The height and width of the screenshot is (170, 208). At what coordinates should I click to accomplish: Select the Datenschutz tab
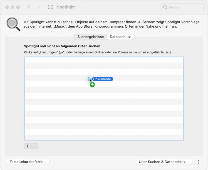[120, 37]
